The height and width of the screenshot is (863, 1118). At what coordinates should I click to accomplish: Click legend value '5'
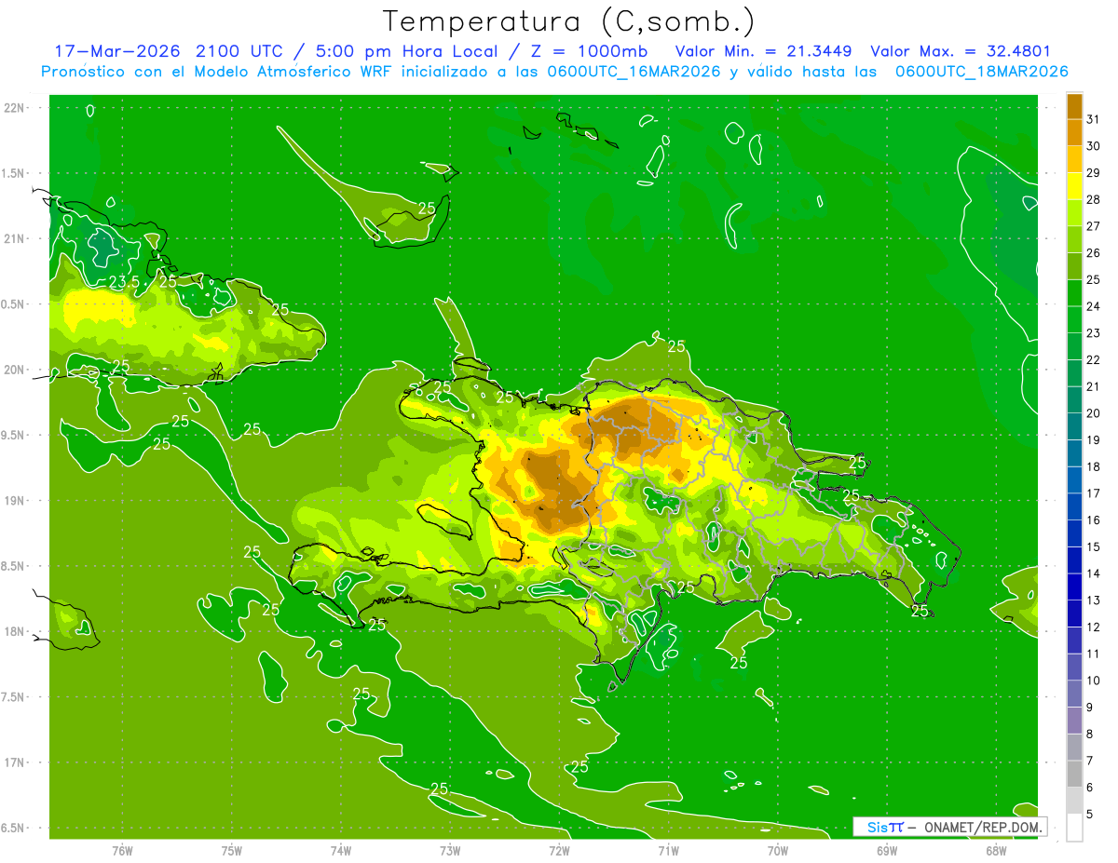(x=1090, y=815)
